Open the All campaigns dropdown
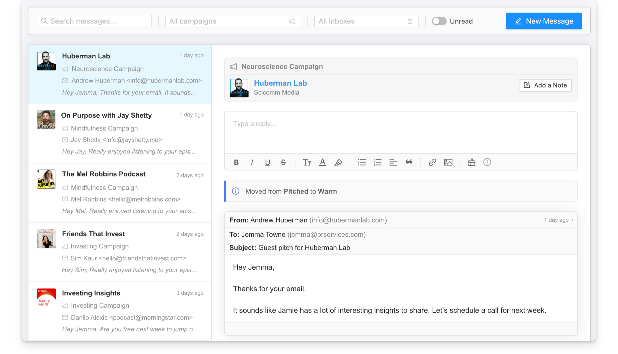Image resolution: width=618 pixels, height=354 pixels. click(x=233, y=21)
